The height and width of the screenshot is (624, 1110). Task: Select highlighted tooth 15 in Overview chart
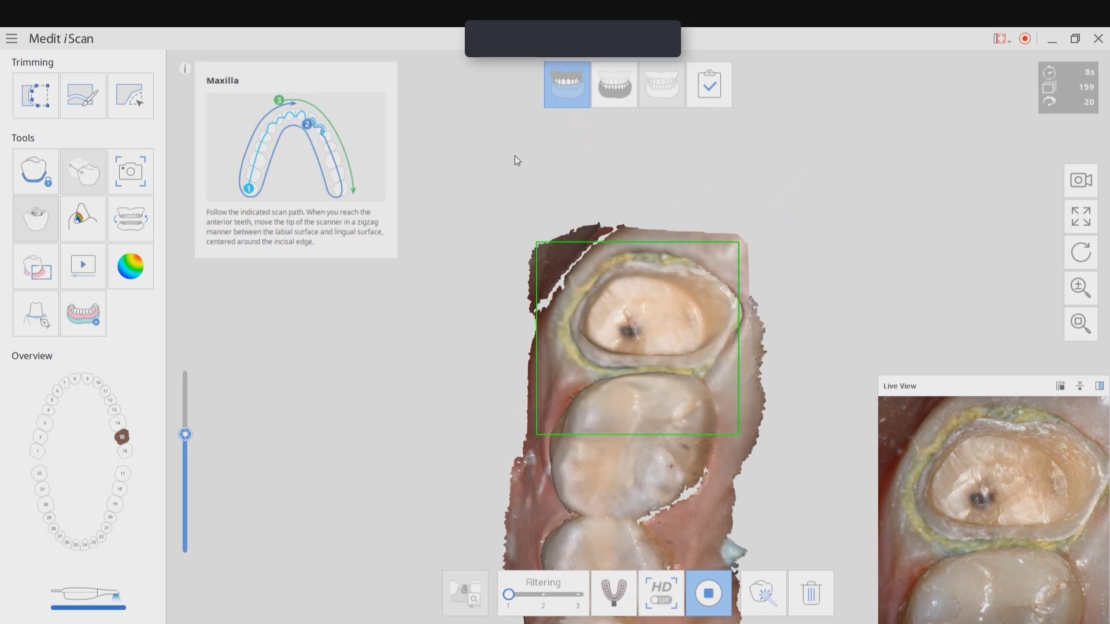click(122, 437)
